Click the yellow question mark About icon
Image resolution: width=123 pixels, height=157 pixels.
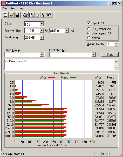click(43, 15)
